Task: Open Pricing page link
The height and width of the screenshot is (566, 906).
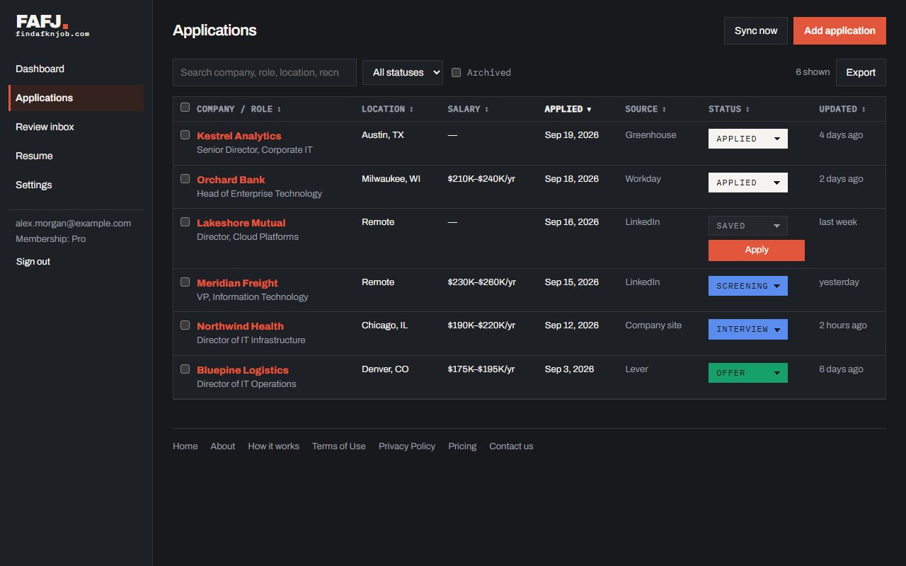Action: point(462,446)
